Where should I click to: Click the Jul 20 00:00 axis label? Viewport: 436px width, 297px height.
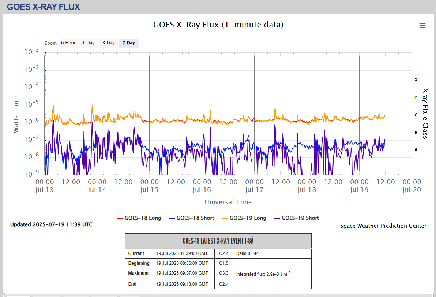click(x=412, y=186)
